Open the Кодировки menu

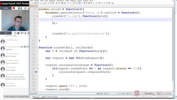52,1
